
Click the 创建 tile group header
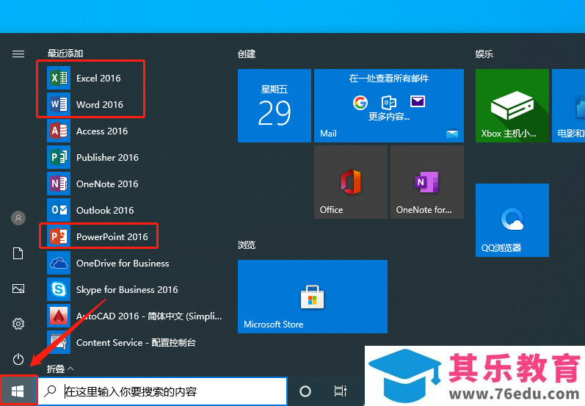(247, 54)
